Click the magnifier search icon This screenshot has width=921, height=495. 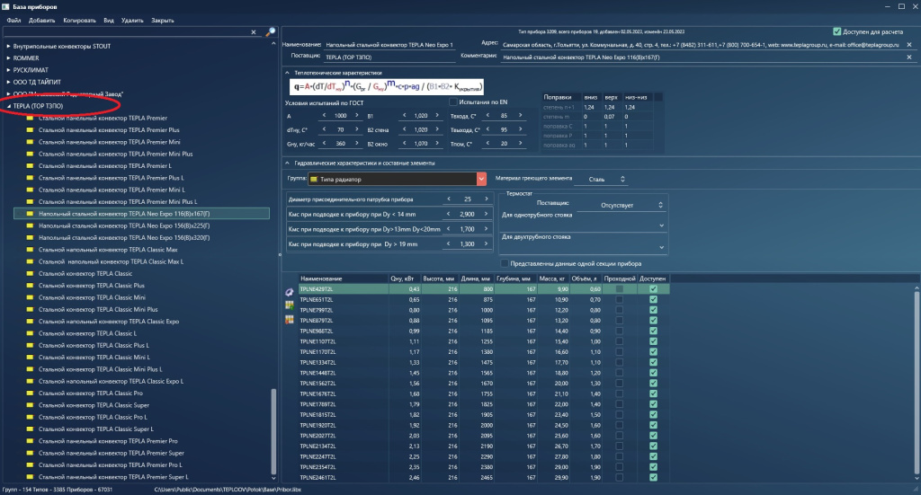point(270,32)
